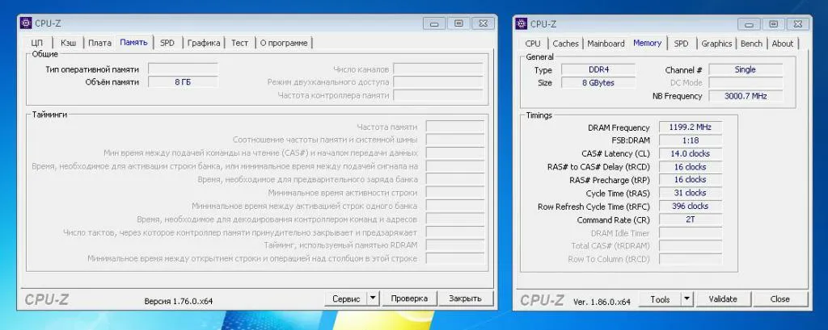
Task: Expand the Сервис dropdown arrow
Action: coord(372,298)
